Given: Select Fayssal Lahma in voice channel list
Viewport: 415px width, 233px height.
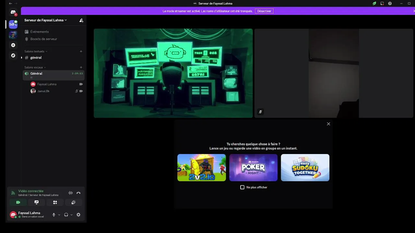Looking at the screenshot, I should [x=56, y=84].
